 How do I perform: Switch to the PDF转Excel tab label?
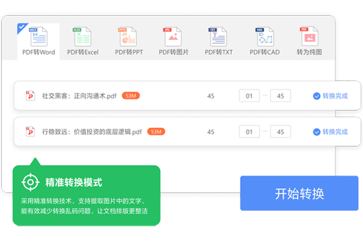[x=82, y=53]
